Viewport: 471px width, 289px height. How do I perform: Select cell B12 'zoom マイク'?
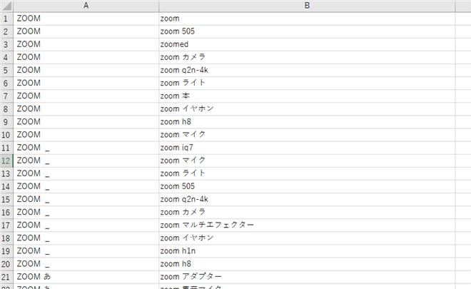coord(307,161)
